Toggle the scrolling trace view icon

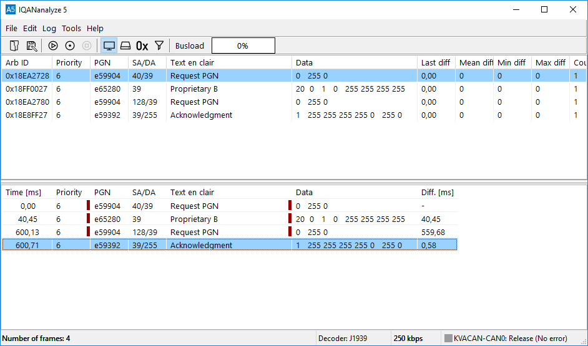pos(125,46)
